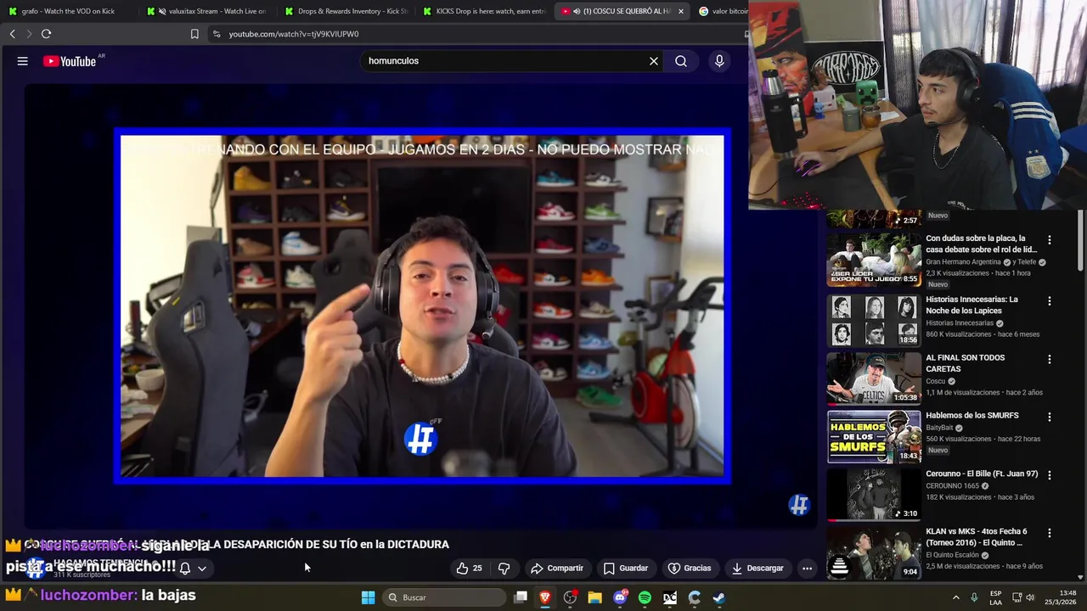Open more actions ellipsis below video
This screenshot has height=611, width=1087.
pos(807,569)
